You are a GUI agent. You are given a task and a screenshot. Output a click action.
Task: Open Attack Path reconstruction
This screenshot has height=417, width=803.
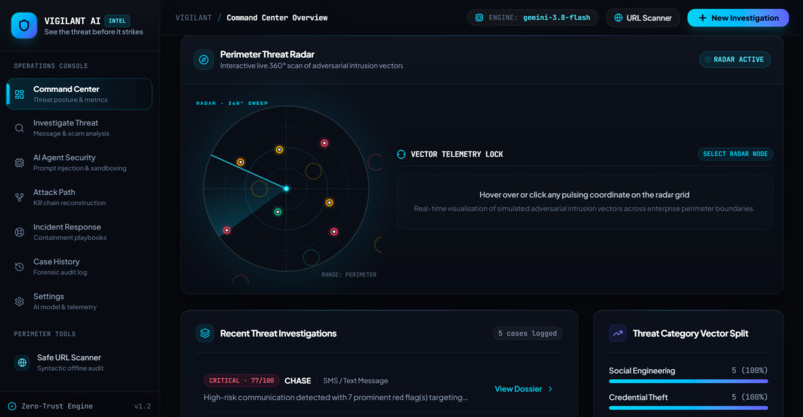point(80,197)
